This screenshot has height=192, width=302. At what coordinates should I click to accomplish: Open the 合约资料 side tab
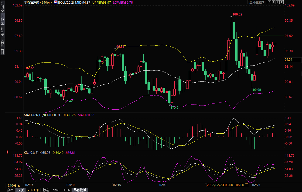(2, 47)
